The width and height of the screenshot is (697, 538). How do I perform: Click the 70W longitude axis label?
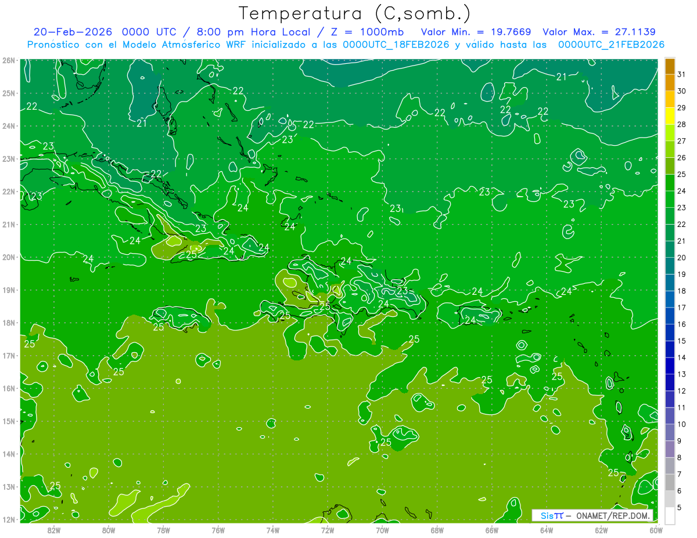[x=382, y=530]
